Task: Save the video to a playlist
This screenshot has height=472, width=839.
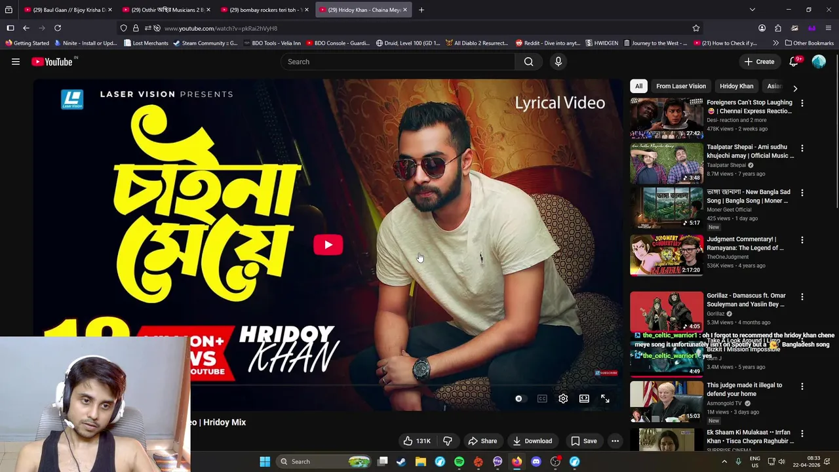Action: [583, 441]
